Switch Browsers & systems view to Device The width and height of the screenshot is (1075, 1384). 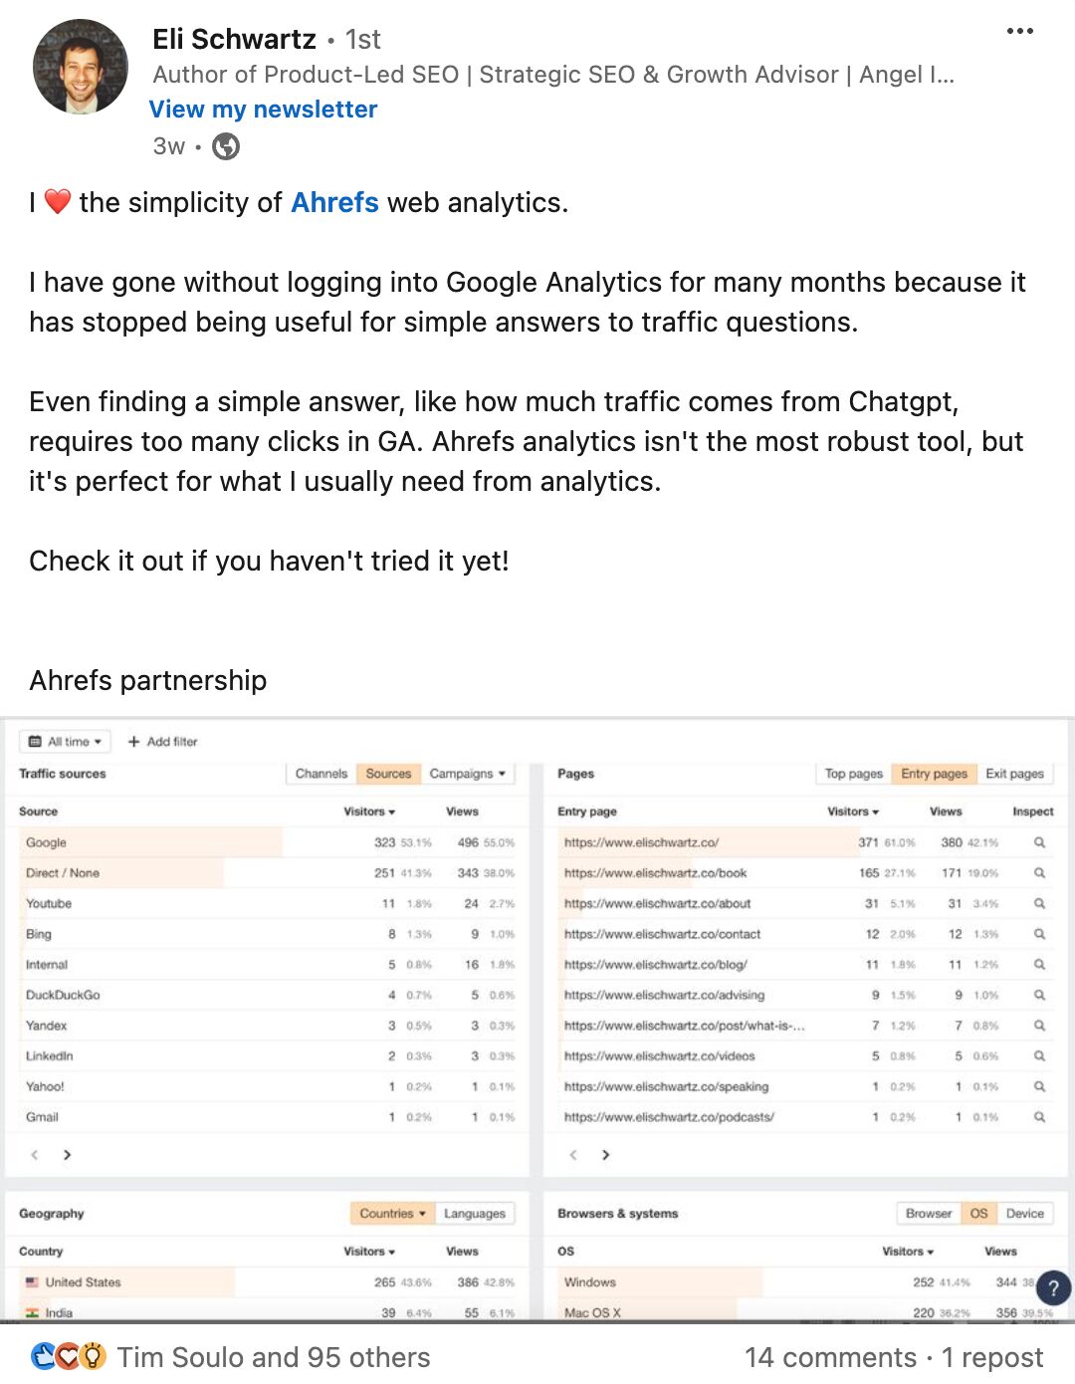pos(1024,1213)
